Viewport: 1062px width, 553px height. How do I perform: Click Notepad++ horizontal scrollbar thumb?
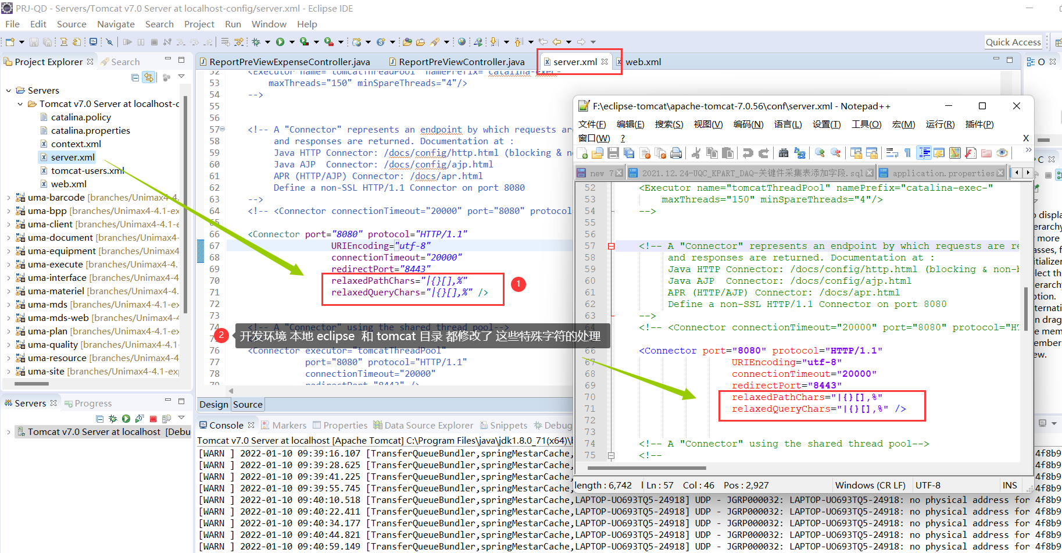(x=646, y=468)
